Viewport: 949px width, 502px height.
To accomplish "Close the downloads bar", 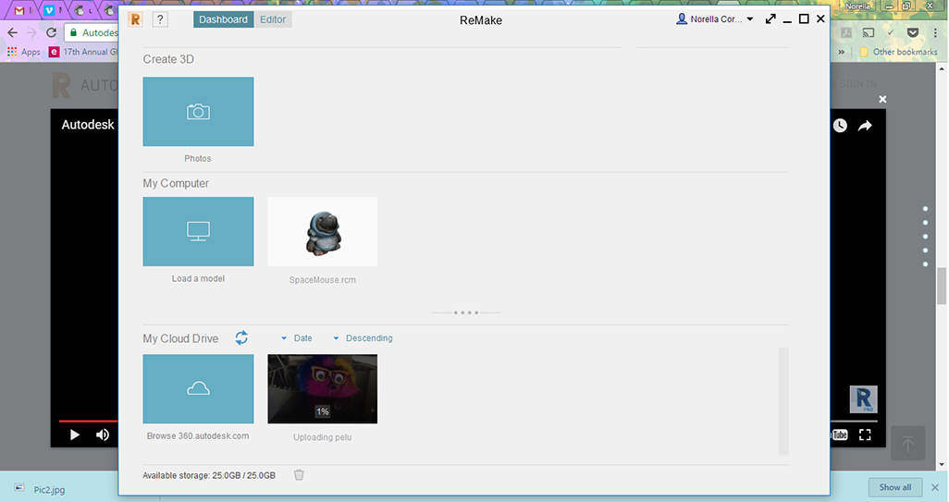I will pyautogui.click(x=935, y=487).
